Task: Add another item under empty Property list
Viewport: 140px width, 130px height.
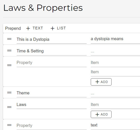Action: click(101, 82)
